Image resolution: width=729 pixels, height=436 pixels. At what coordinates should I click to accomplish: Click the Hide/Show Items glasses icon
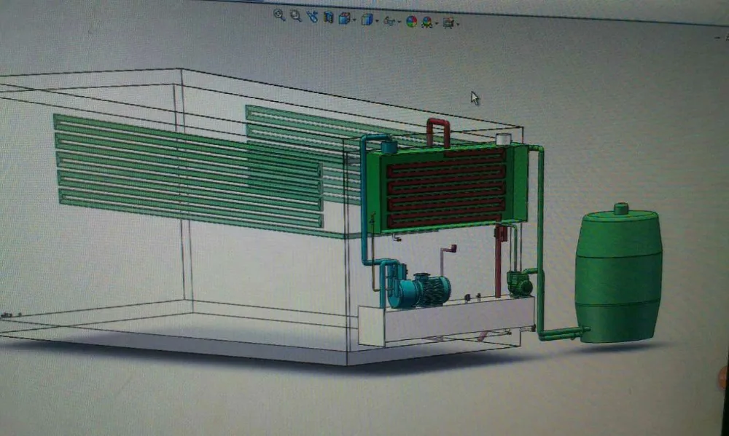[389, 21]
